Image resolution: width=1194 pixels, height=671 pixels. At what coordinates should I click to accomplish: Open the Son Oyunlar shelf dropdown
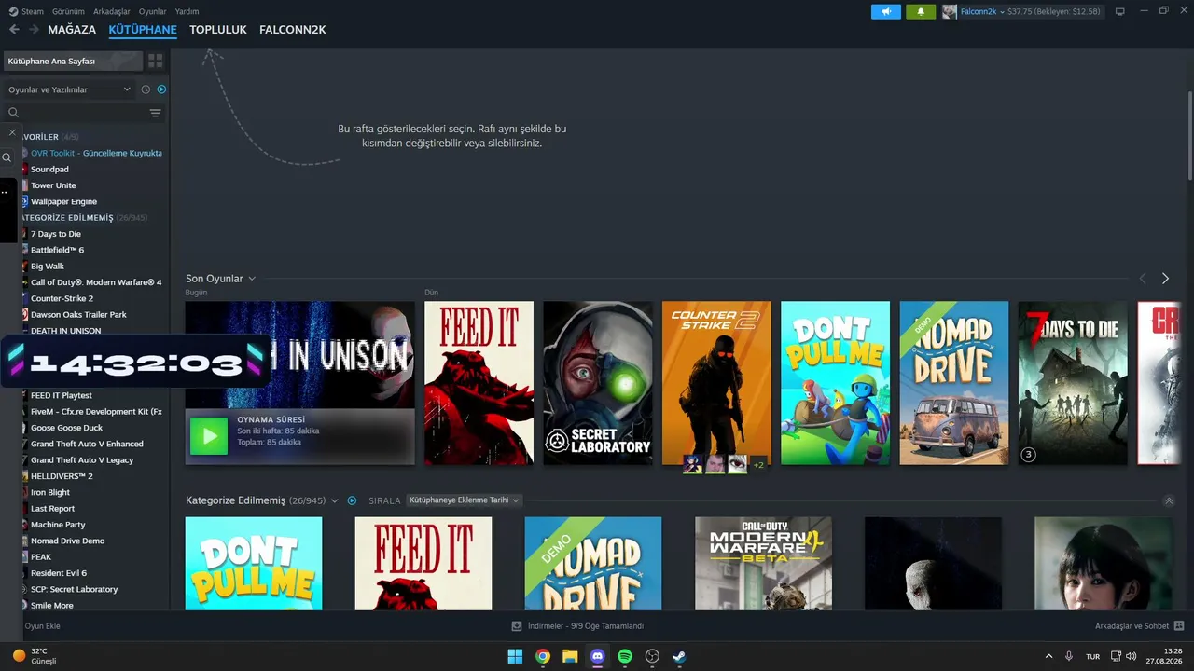(252, 279)
